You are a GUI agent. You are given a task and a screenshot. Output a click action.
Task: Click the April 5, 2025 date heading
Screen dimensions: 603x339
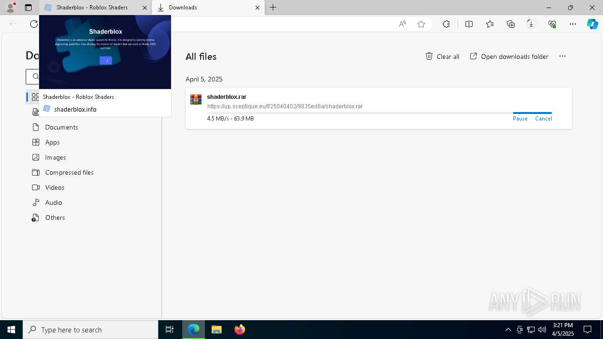[204, 79]
